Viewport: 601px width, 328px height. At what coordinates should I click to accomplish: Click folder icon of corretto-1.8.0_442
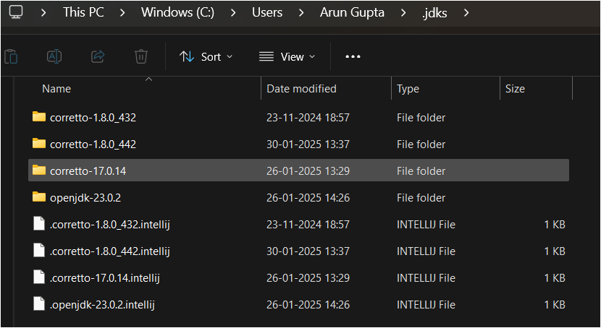tap(39, 143)
